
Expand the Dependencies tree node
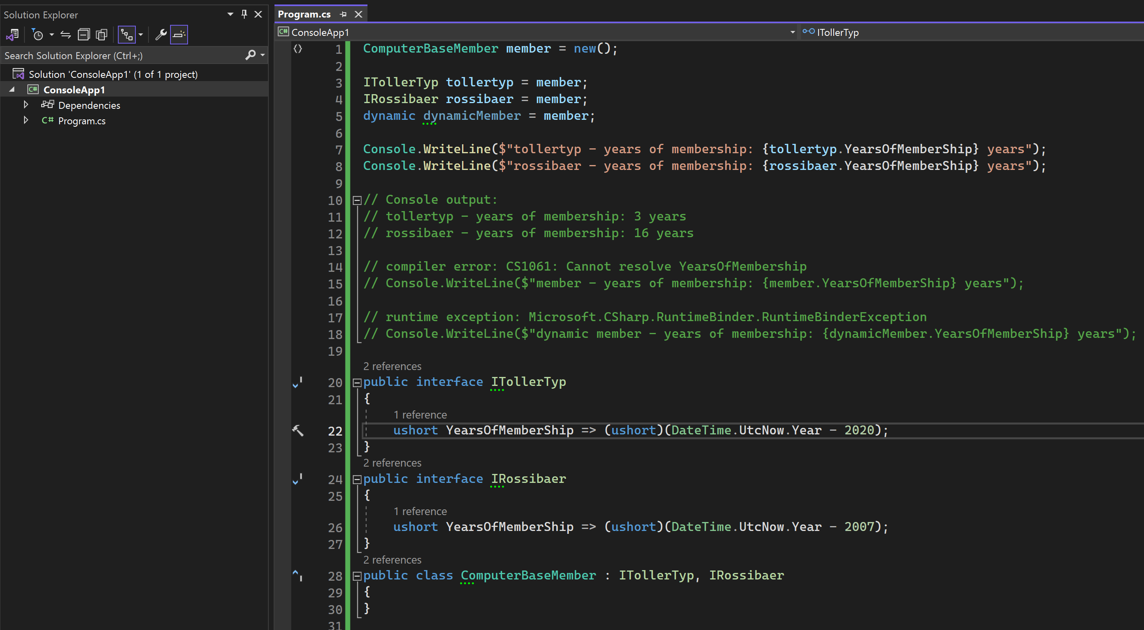point(26,105)
